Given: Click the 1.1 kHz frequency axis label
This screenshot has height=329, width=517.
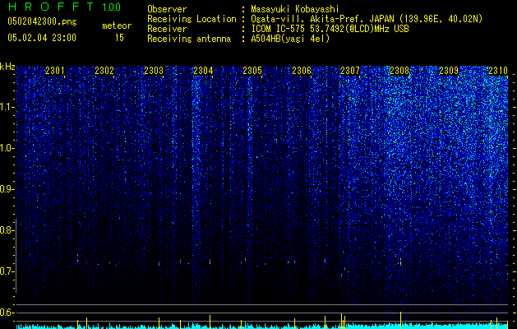Looking at the screenshot, I should pos(7,107).
